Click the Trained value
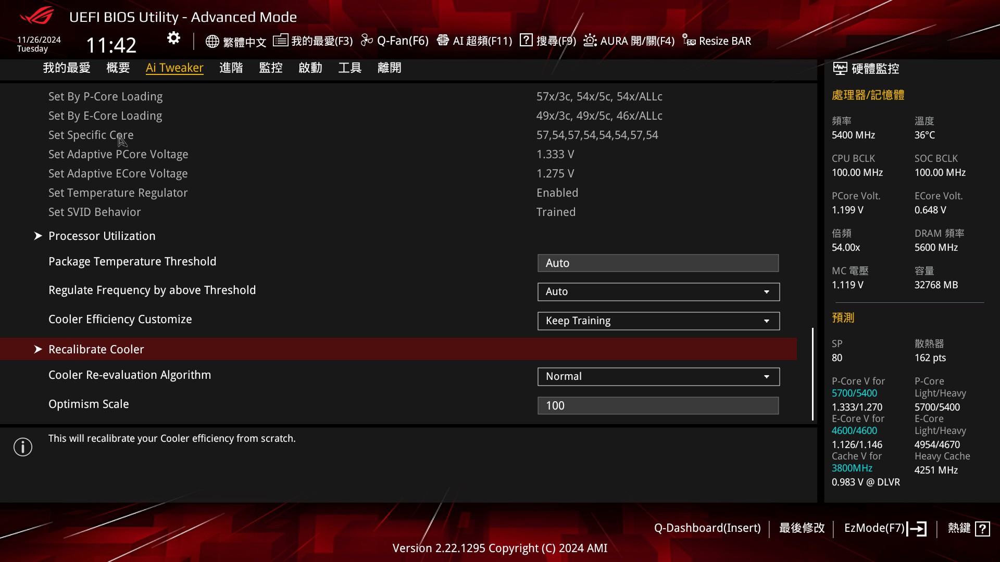 [x=556, y=212]
